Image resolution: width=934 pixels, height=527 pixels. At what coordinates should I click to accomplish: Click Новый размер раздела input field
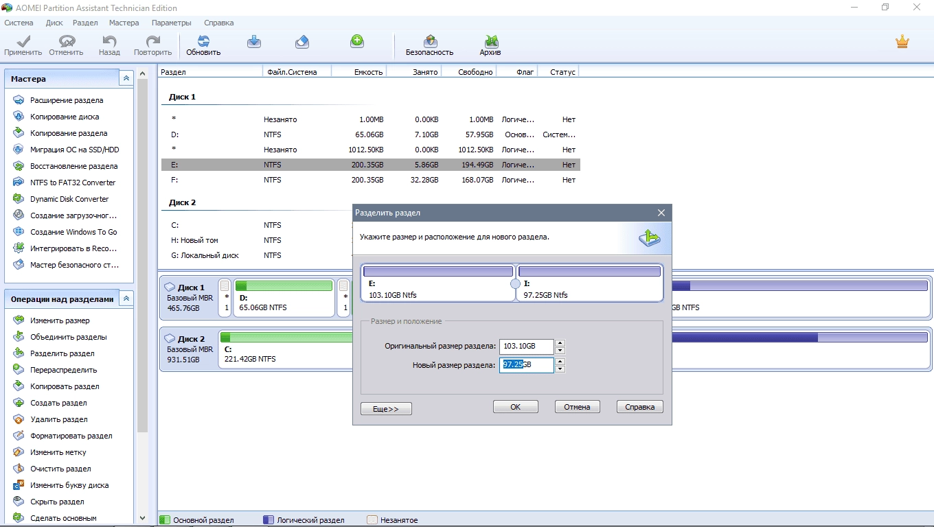527,365
